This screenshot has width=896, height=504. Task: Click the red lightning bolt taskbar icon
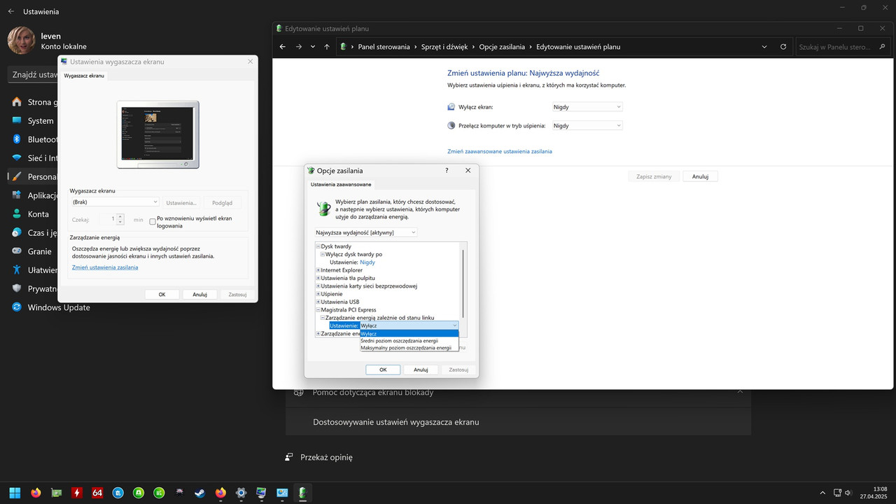pos(77,493)
